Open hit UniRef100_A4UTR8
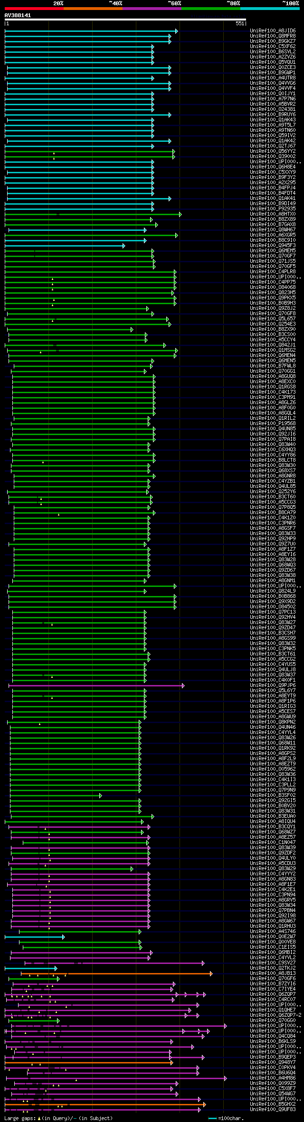The image size is (304, 1122). (x=273, y=78)
